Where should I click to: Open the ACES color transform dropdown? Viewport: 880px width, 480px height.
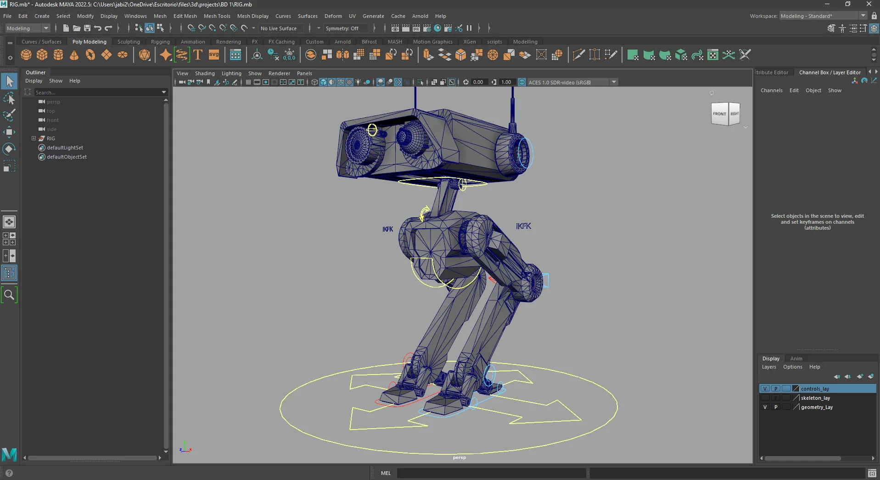[x=614, y=82]
